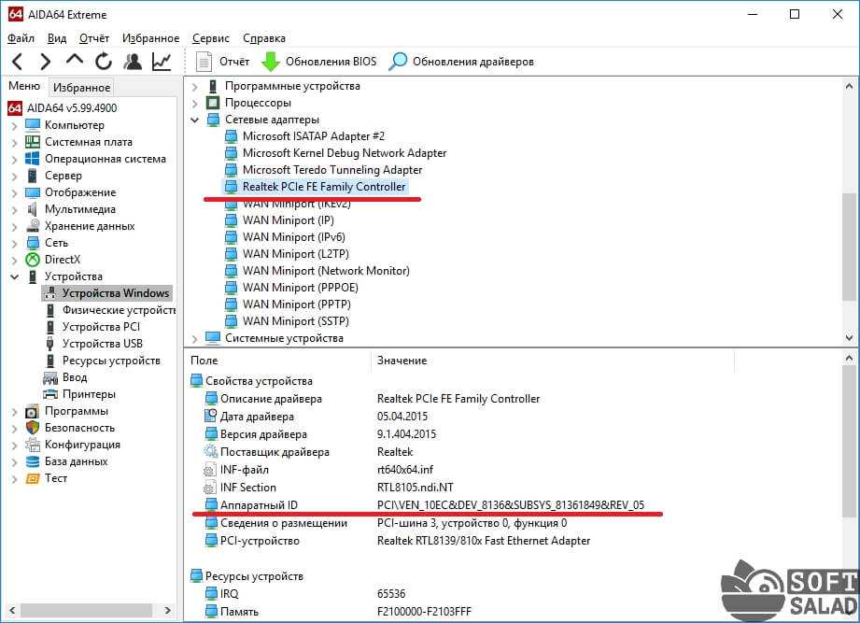The height and width of the screenshot is (623, 860).
Task: Select the Принтеры item
Action: click(89, 394)
